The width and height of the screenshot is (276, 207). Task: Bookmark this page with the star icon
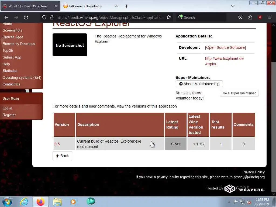[169, 18]
